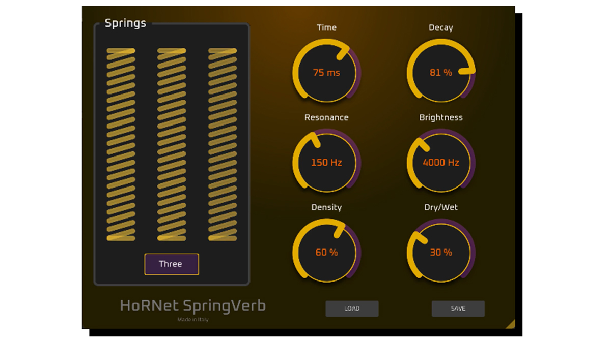The image size is (611, 343).
Task: Click the Time label
Action: (x=326, y=28)
